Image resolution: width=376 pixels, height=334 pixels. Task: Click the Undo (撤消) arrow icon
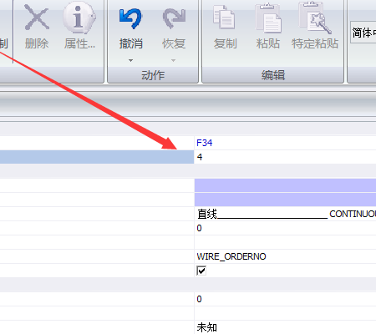point(130,18)
